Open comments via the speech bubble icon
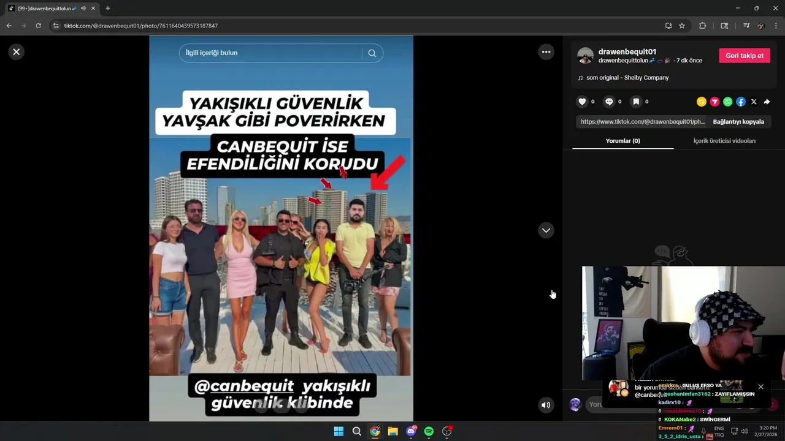Screen dimensions: 785x441 tap(609, 102)
